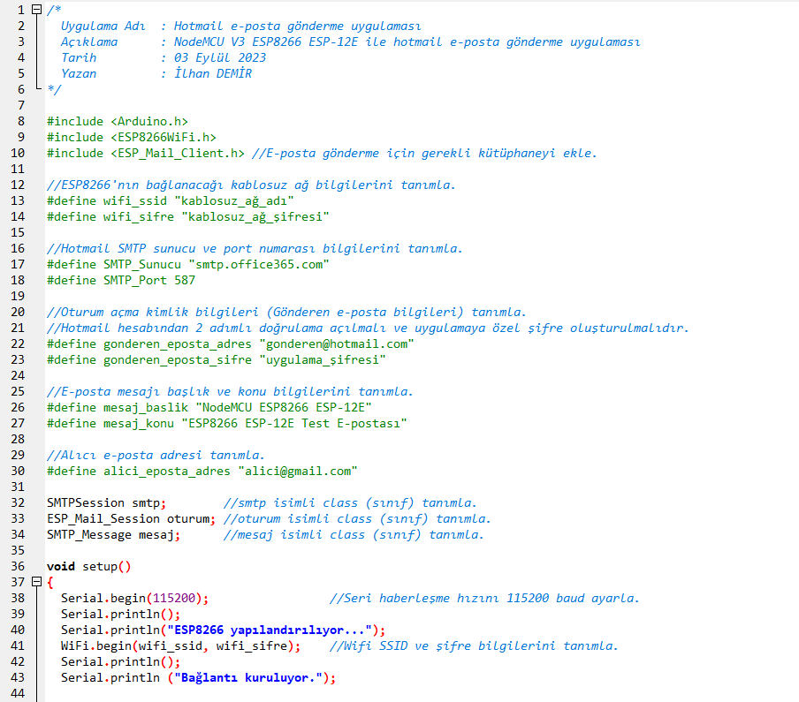Click the "Bağlantı kuruluyor." string
Screen dimensions: 799x702
click(252, 677)
